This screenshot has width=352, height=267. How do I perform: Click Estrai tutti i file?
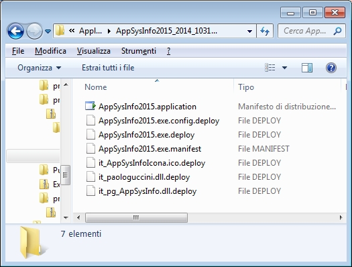(x=108, y=68)
